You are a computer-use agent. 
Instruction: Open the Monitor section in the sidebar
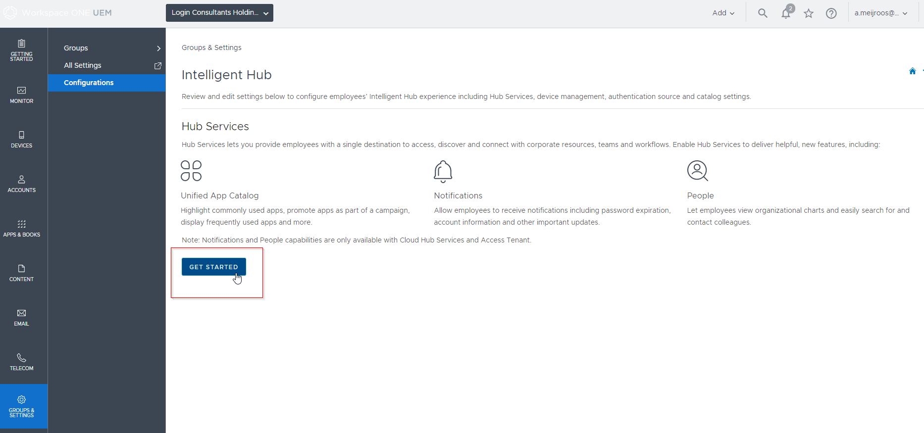coord(21,95)
